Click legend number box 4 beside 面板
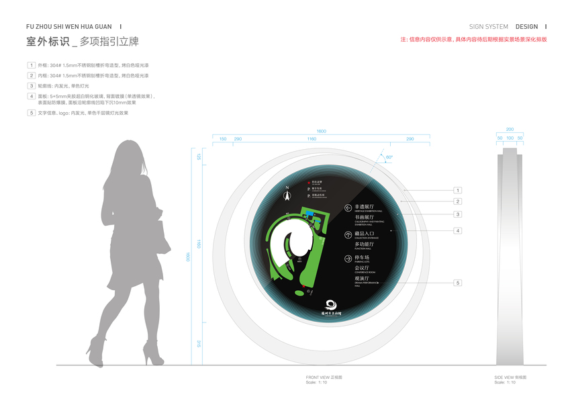Viewport: 570px width, 403px height. tap(32, 96)
